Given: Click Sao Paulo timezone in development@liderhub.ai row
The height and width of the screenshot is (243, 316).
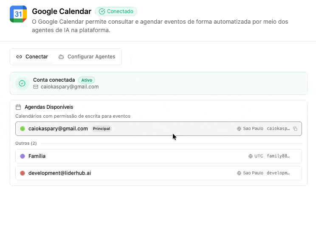Looking at the screenshot, I should pyautogui.click(x=253, y=173).
